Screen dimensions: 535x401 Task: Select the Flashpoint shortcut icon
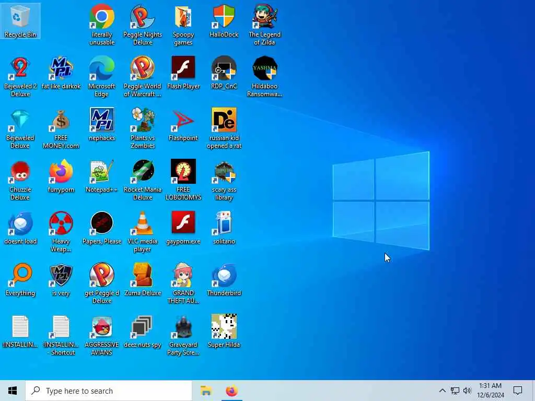coord(183,125)
